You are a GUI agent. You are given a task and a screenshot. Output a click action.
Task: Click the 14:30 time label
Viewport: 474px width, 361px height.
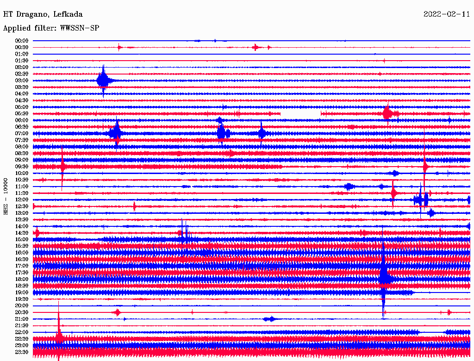(22, 233)
